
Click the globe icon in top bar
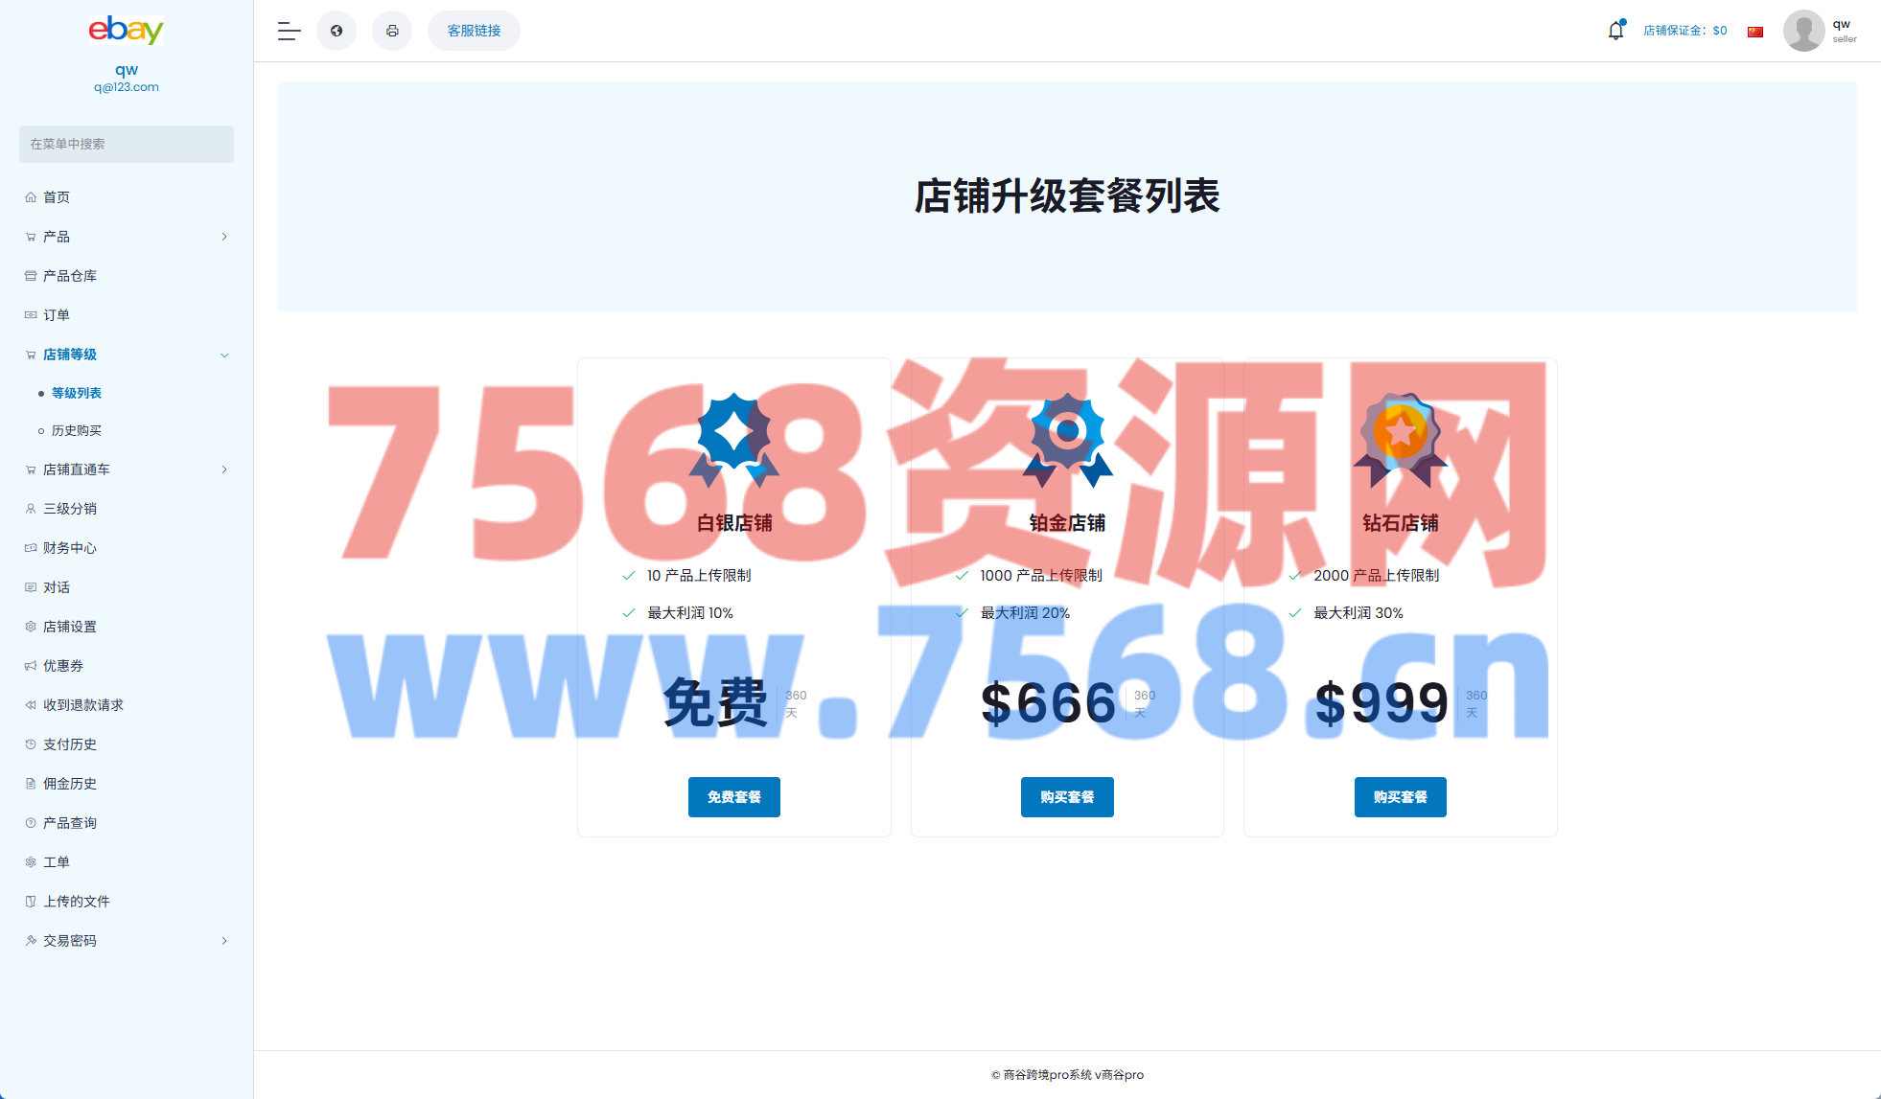click(x=337, y=31)
